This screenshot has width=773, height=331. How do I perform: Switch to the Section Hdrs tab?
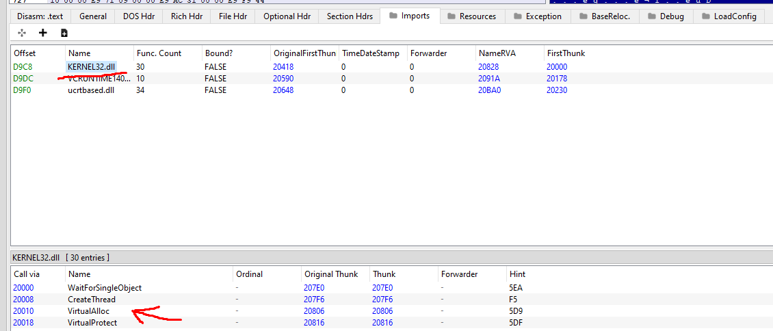(x=350, y=16)
